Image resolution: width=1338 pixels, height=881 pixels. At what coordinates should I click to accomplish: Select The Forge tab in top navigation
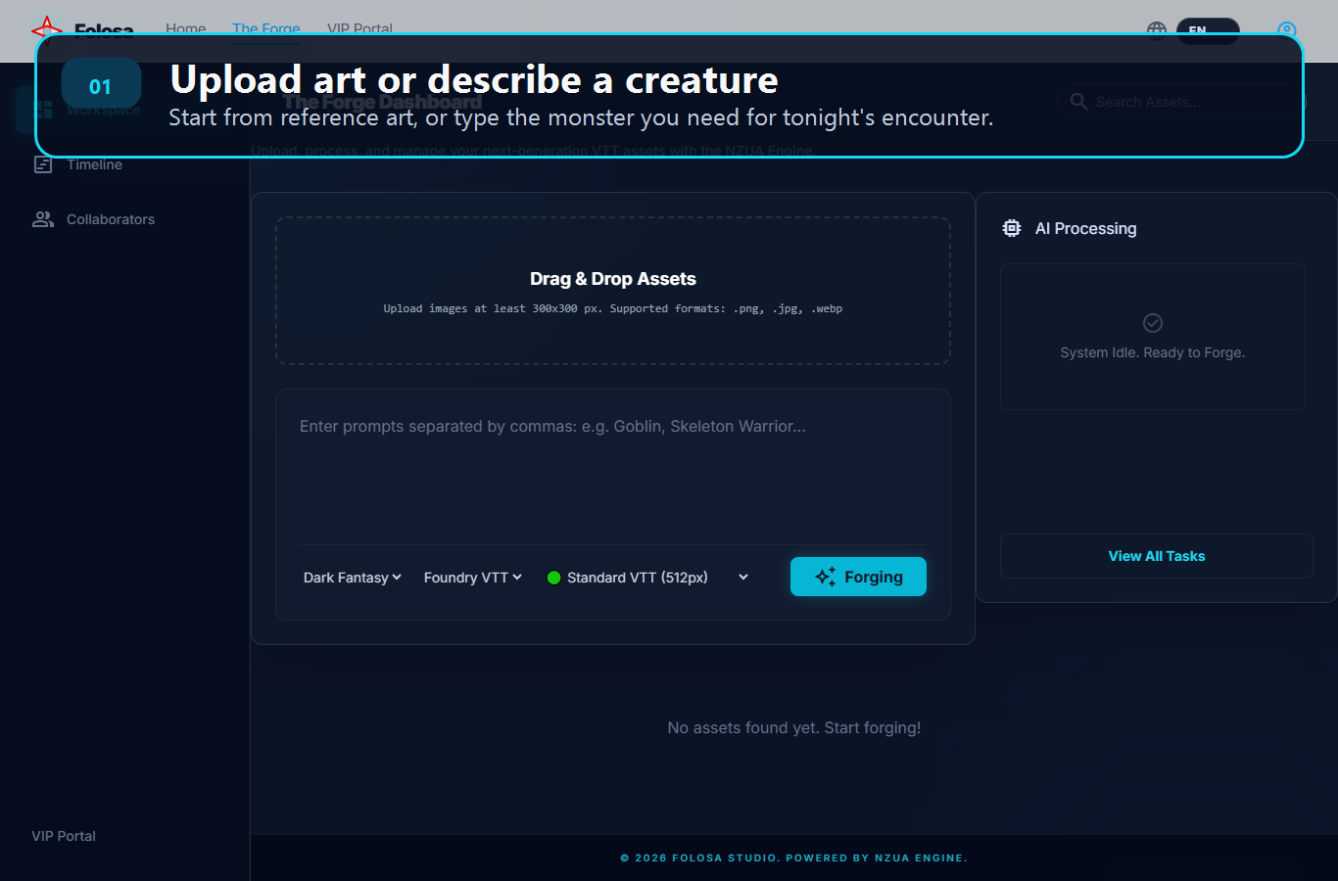coord(266,28)
